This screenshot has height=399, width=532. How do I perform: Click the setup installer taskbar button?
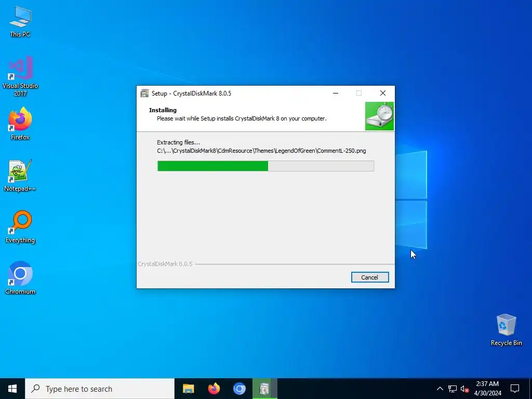coord(264,389)
